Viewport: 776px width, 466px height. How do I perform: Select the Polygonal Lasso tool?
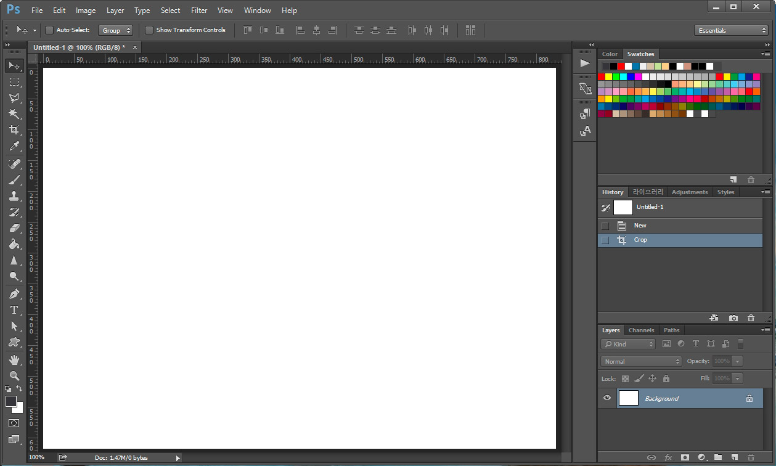pos(14,97)
